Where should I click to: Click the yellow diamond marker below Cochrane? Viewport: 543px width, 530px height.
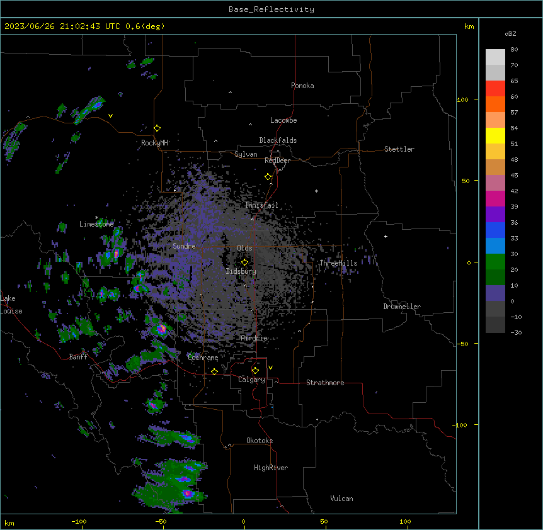214,371
